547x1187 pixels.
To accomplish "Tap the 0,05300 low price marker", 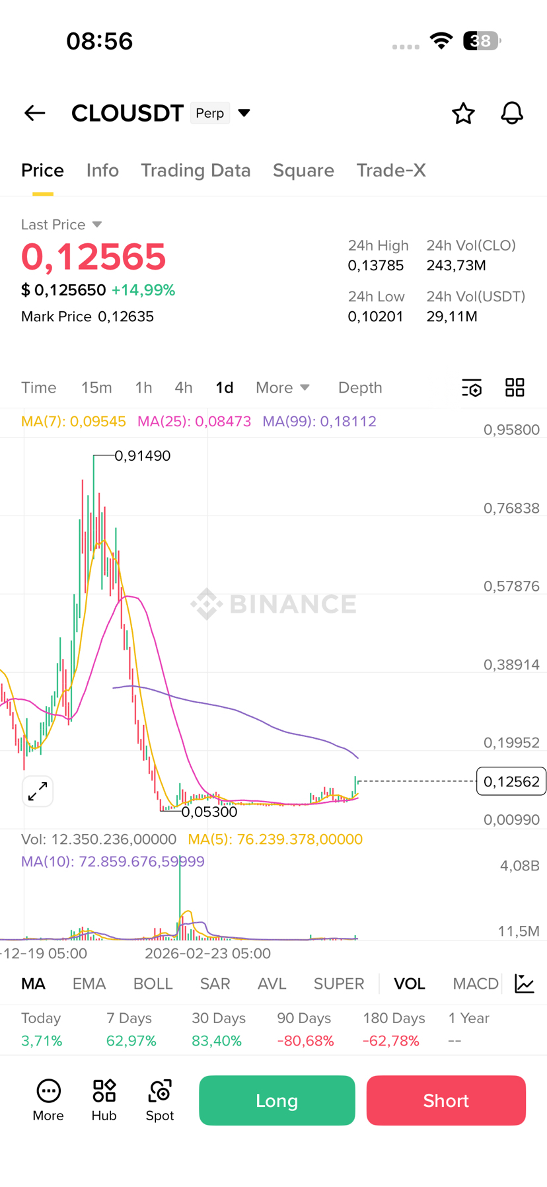I will 209,812.
